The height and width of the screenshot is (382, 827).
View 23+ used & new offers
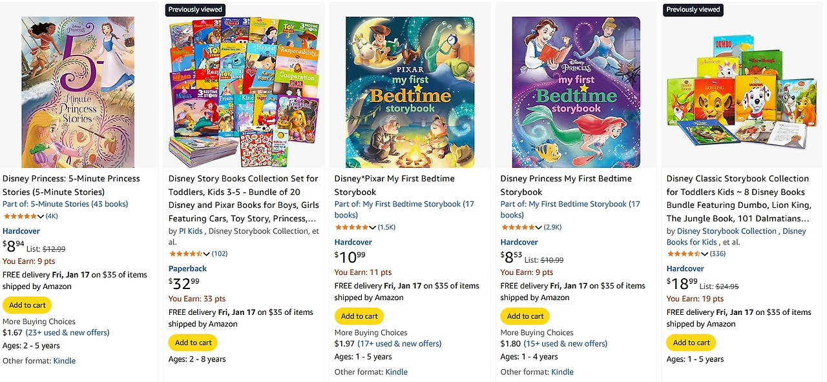[x=67, y=332]
